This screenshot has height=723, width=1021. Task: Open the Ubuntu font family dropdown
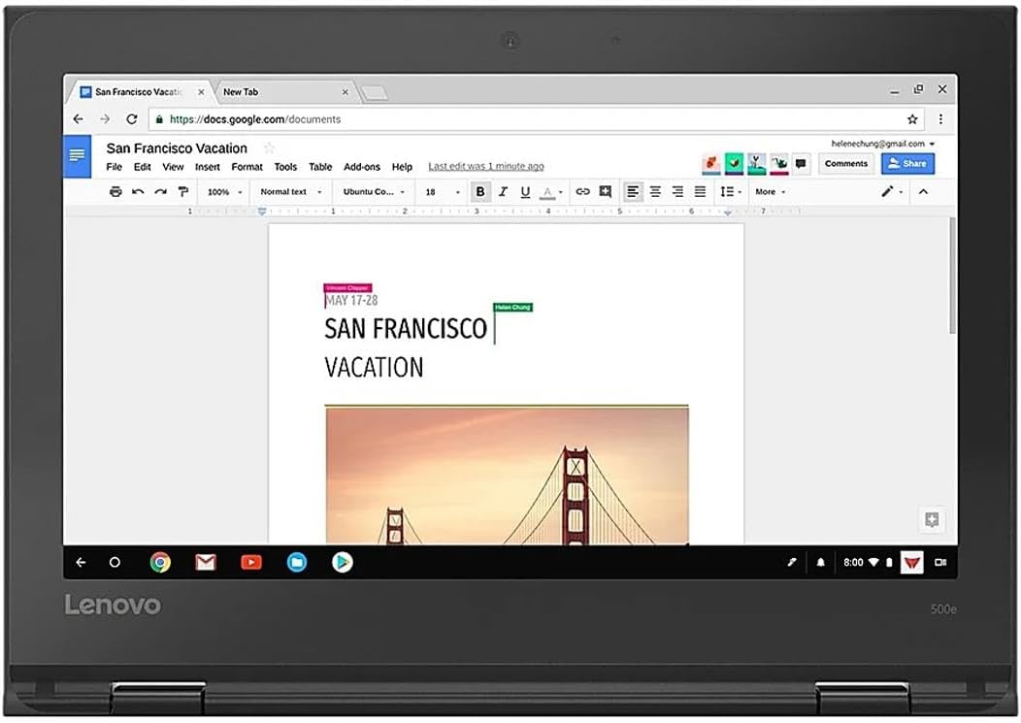point(374,192)
